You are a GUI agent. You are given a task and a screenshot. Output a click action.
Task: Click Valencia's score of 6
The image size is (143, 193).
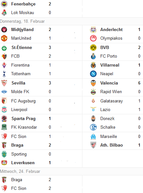click(139, 83)
